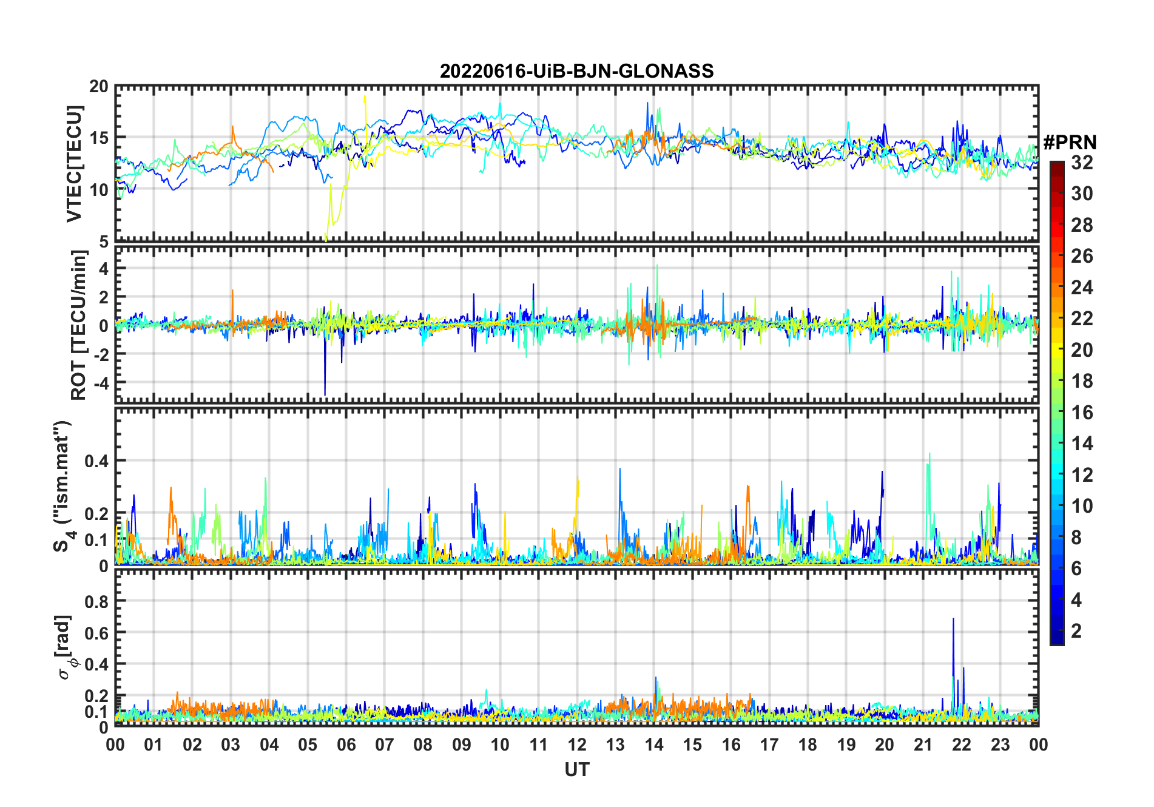Select the 12 hour tick on x-axis
The width and height of the screenshot is (1154, 807).
[577, 745]
